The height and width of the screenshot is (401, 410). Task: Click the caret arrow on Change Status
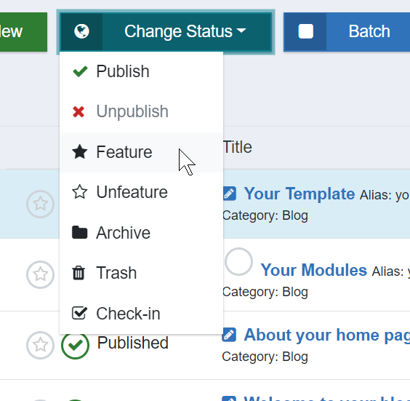[x=241, y=31]
